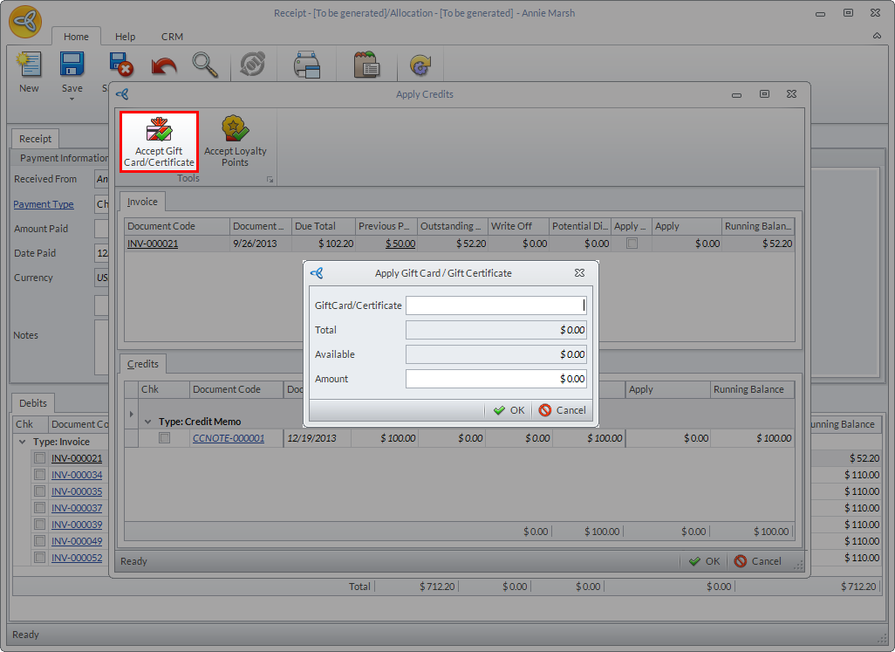
Task: Click the red undo arrow icon
Action: tap(163, 65)
